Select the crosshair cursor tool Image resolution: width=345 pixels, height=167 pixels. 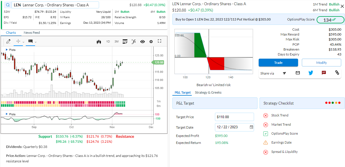pyautogui.click(x=19, y=41)
